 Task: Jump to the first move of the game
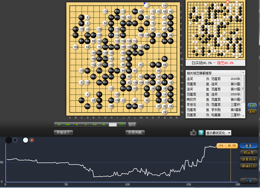[59, 125]
